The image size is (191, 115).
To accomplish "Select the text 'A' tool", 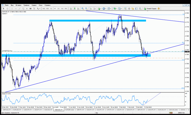I will 27,9.
